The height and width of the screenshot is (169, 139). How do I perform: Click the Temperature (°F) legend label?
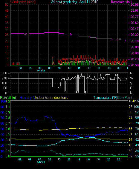point(105,98)
